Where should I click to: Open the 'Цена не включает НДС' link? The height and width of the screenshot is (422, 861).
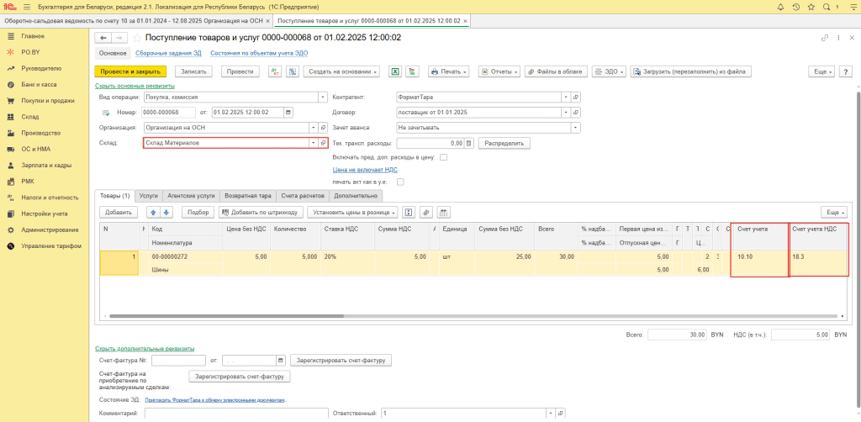pyautogui.click(x=365, y=170)
